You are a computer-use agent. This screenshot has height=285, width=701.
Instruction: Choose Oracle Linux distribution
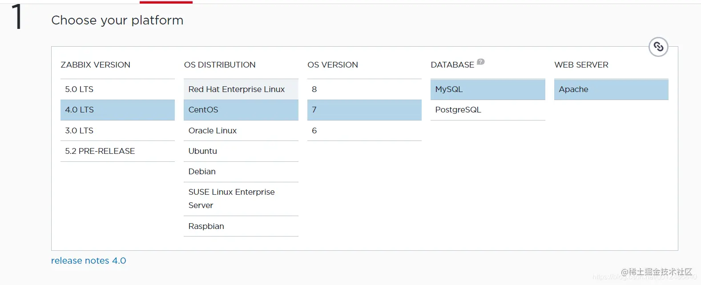tap(241, 131)
